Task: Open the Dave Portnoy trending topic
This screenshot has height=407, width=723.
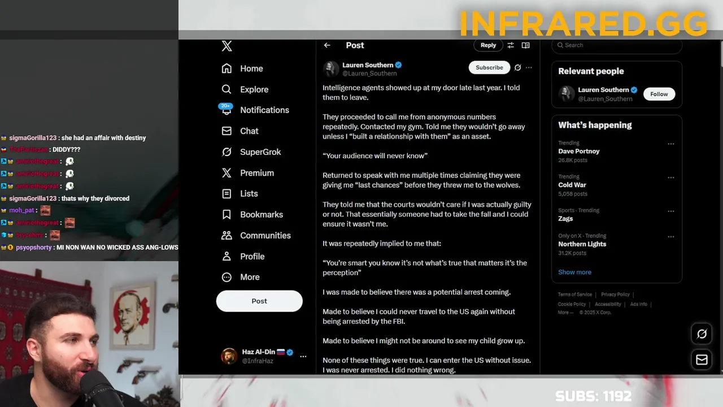Action: [x=579, y=151]
